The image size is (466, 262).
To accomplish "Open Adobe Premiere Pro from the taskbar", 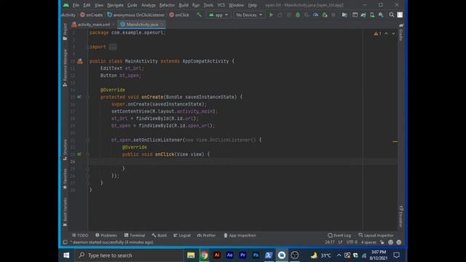I will coord(242,255).
